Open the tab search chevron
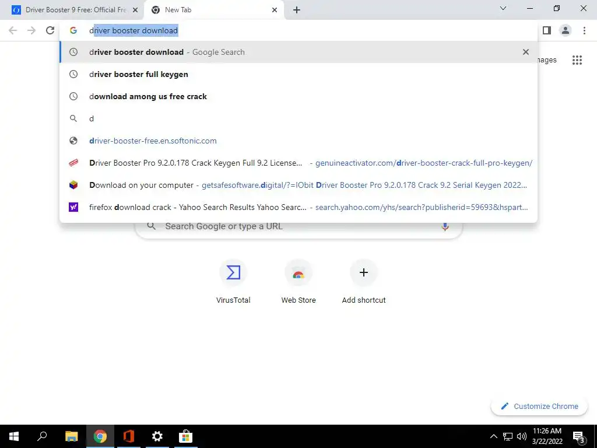 pyautogui.click(x=503, y=8)
